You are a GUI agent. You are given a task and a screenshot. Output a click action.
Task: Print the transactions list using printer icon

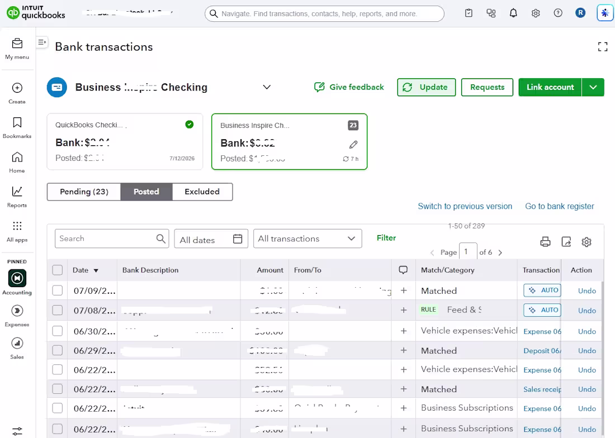pyautogui.click(x=545, y=242)
